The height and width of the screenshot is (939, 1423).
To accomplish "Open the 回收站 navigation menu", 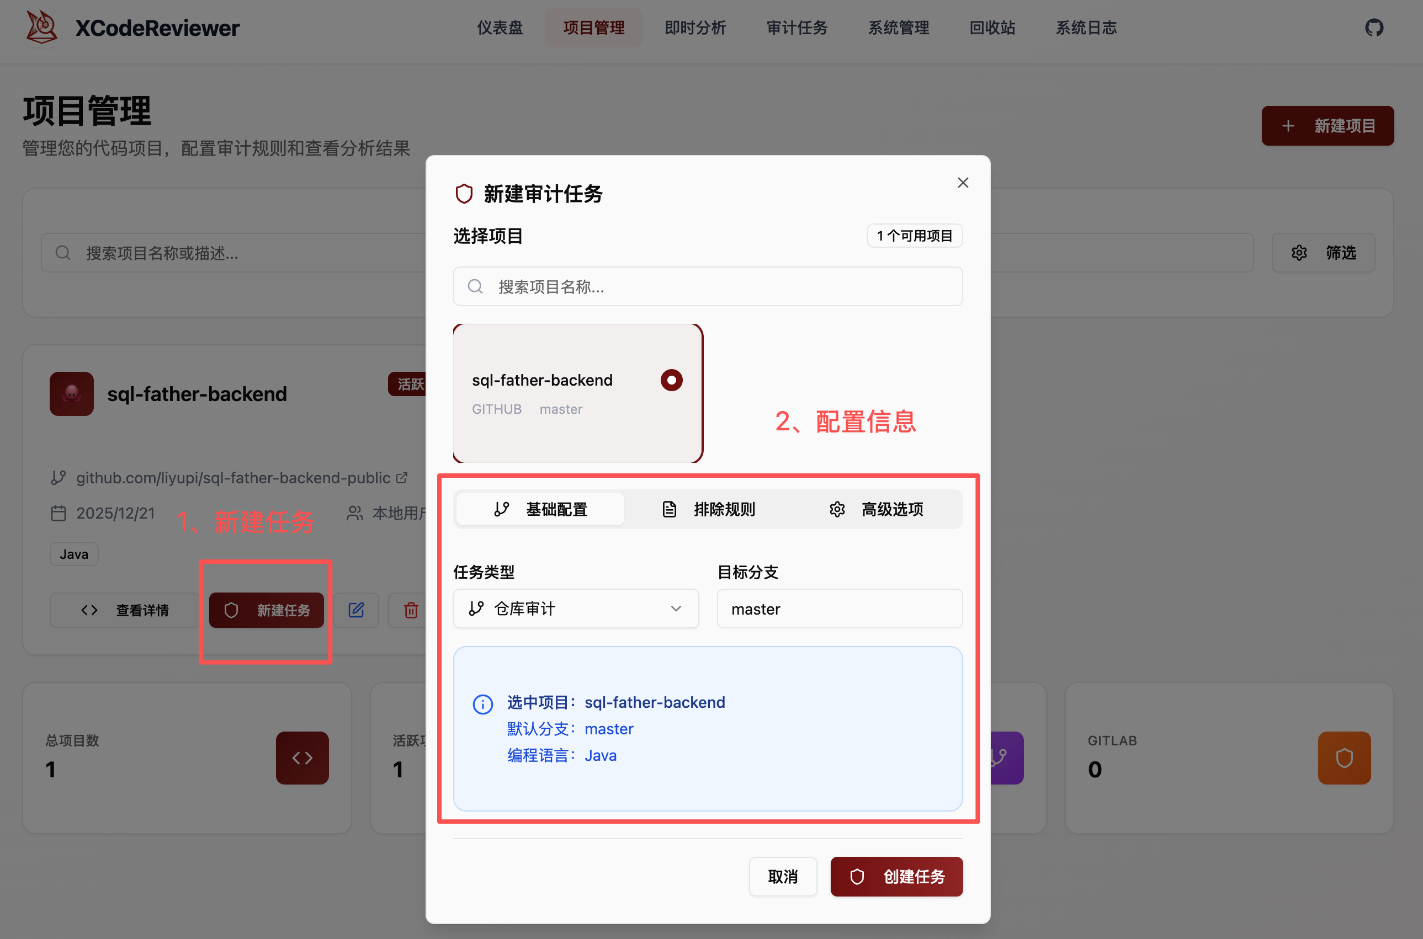I will pyautogui.click(x=991, y=27).
